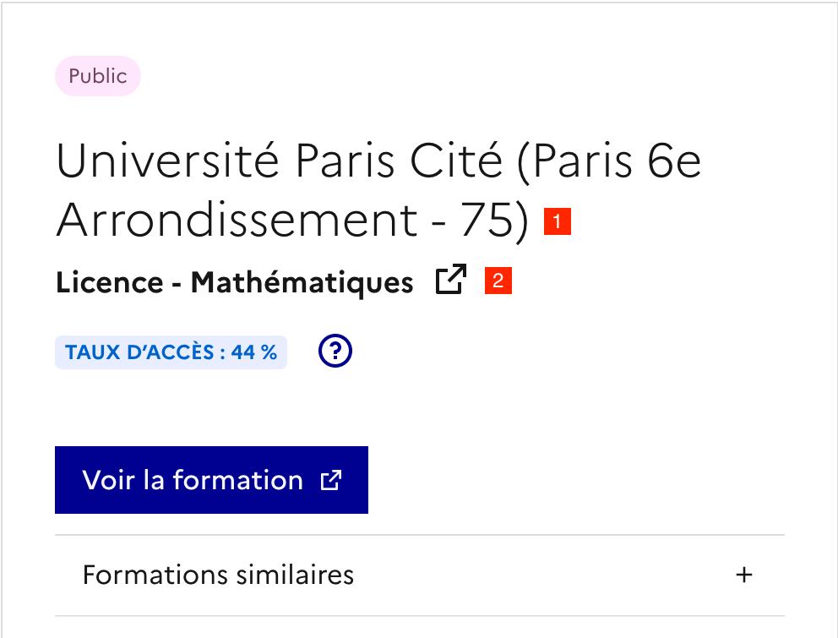Click the question mark help icon
The height and width of the screenshot is (638, 838).
(335, 352)
